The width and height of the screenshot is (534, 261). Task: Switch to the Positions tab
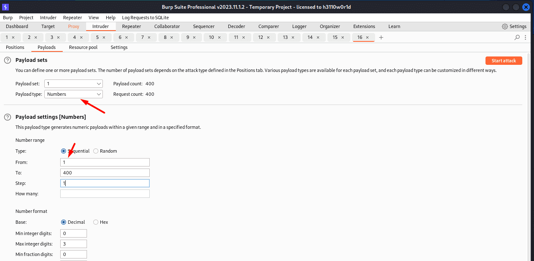click(15, 47)
